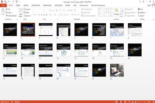Click the zoom slider handle
Screen dimensions: 155x103
[x=136, y=102]
